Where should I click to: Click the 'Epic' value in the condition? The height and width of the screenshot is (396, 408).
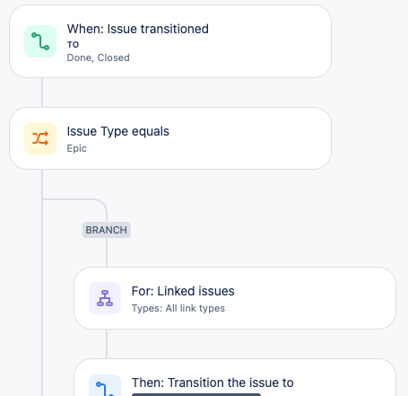(x=77, y=148)
